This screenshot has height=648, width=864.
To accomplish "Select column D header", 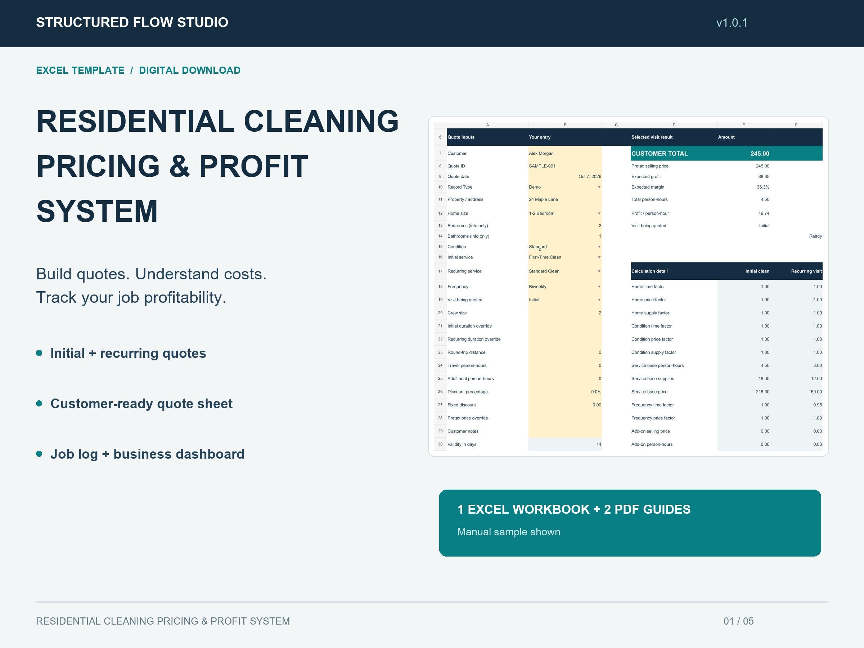I will tap(674, 125).
